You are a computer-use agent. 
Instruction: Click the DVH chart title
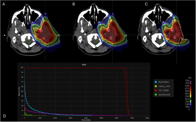point(84,65)
